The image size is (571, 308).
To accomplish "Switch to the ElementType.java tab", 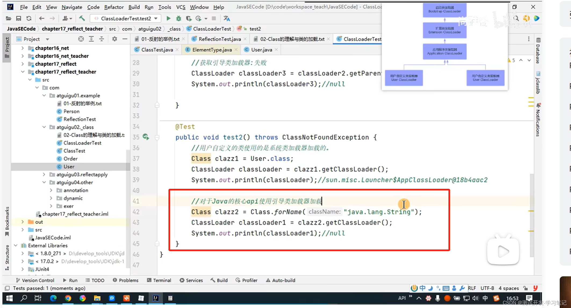I will 212,50.
